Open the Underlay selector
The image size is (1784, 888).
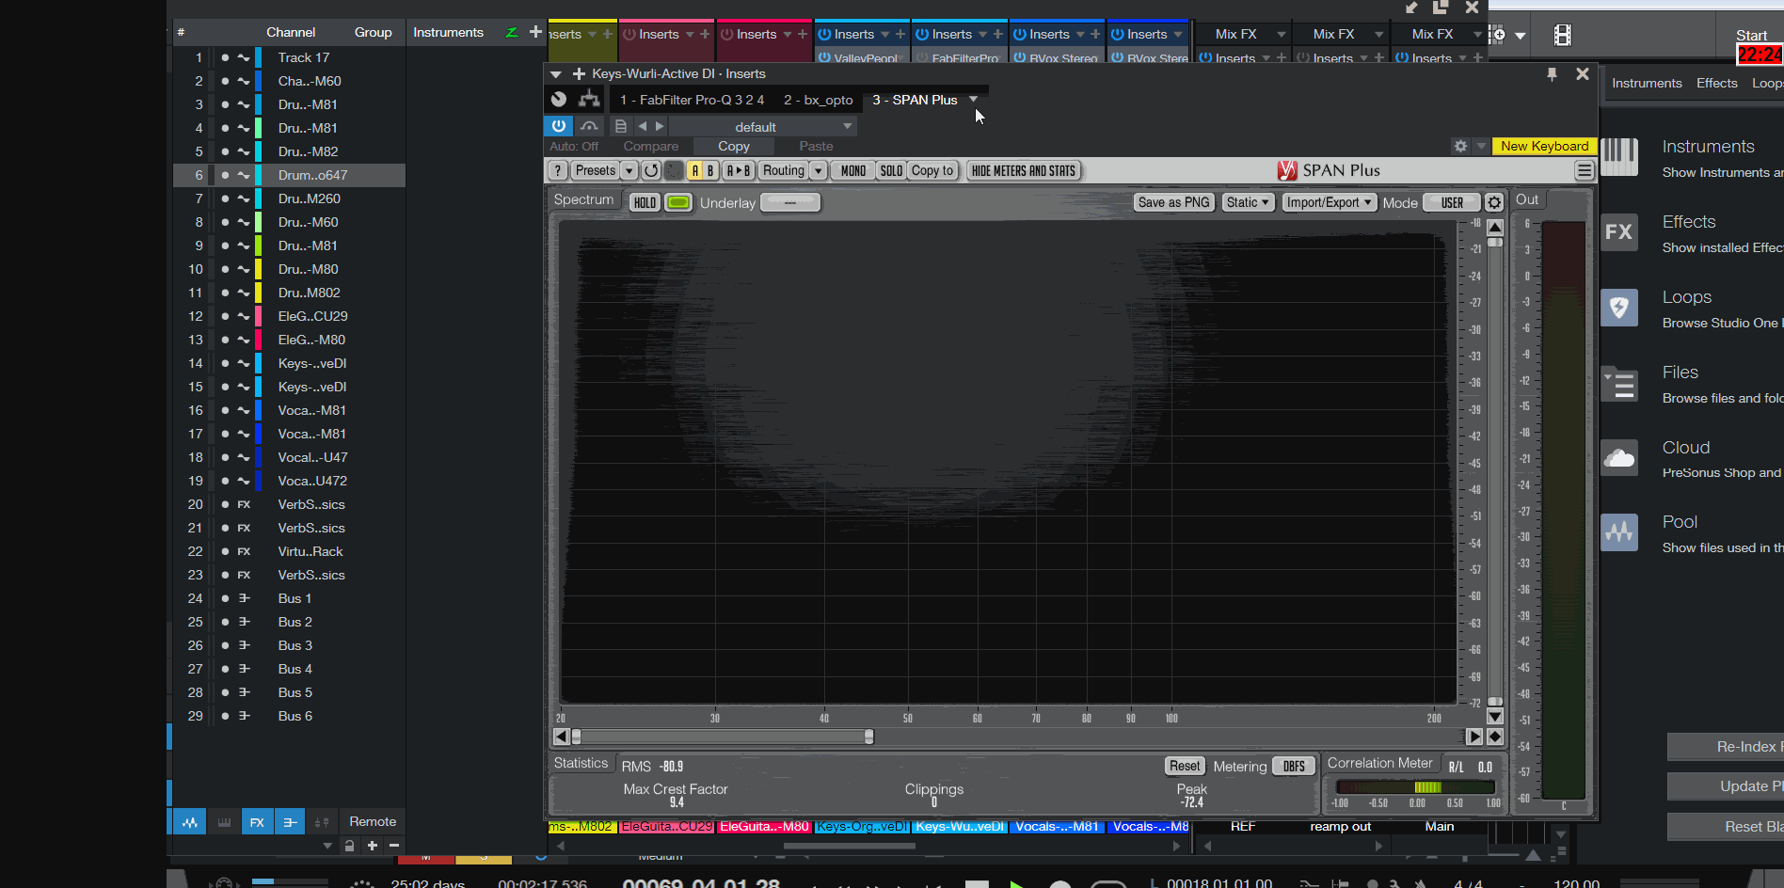coord(790,202)
